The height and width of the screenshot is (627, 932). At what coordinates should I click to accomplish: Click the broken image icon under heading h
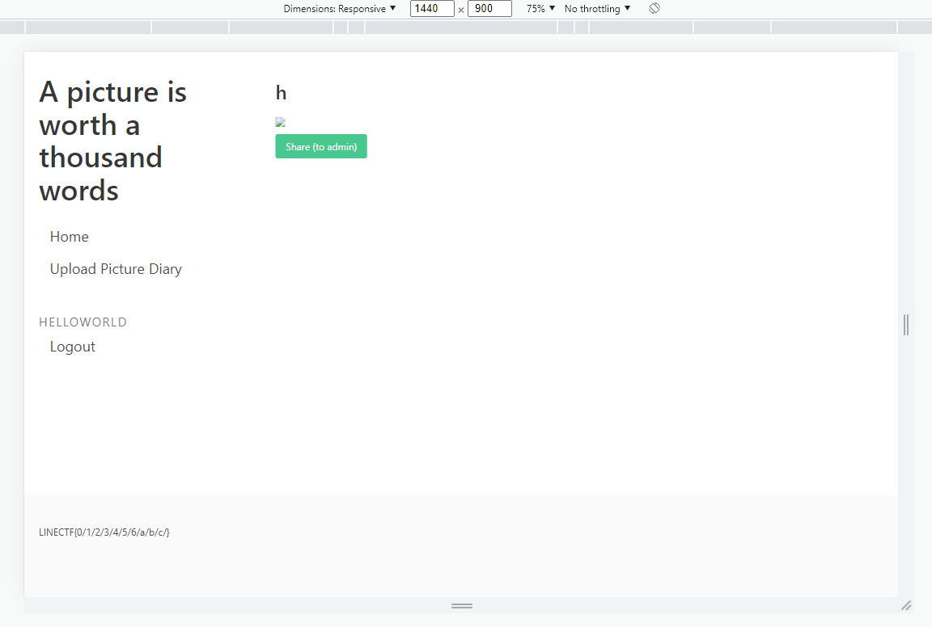pos(280,123)
